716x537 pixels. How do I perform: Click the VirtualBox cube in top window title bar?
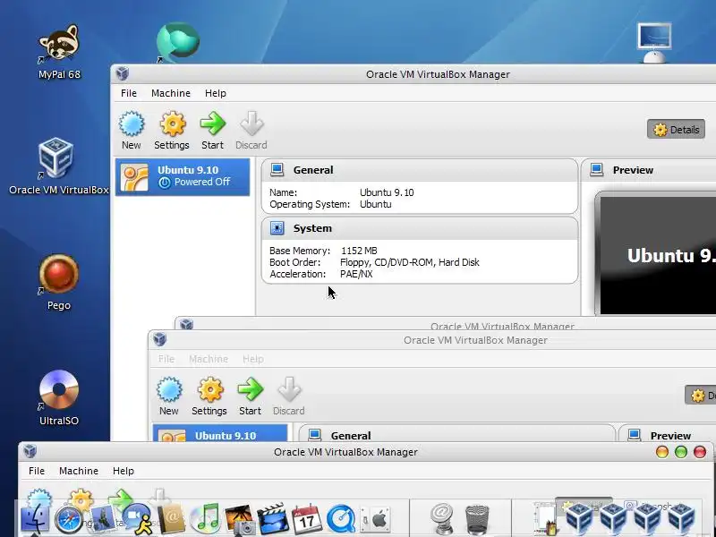pyautogui.click(x=123, y=73)
